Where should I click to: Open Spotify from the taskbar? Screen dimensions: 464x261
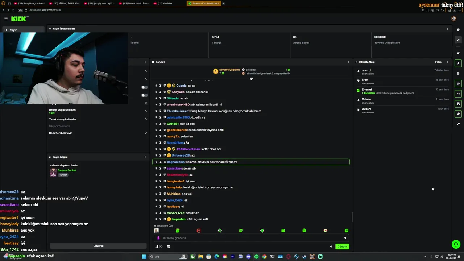(x=256, y=257)
